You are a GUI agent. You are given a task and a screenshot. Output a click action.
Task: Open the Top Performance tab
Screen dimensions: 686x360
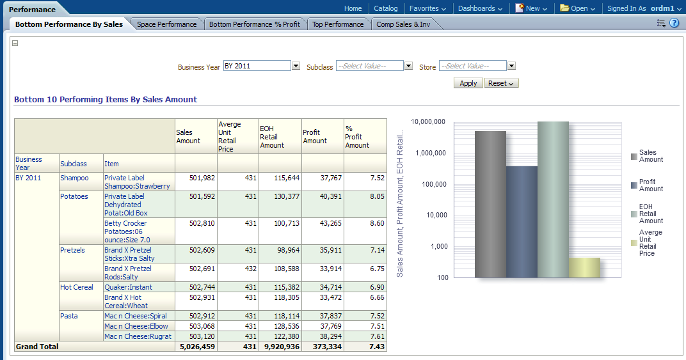point(338,24)
